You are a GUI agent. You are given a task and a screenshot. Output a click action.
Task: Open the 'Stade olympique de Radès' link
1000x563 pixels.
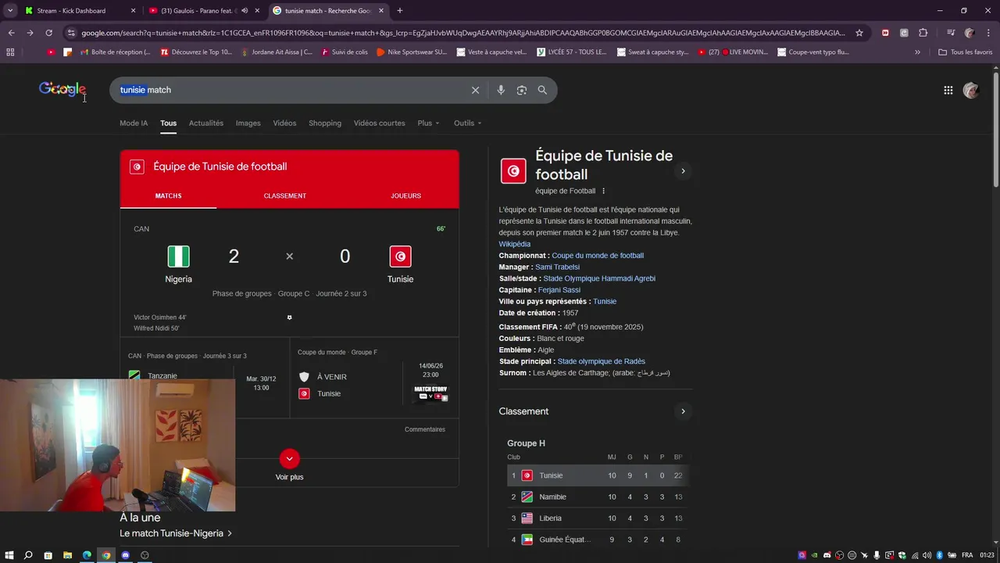[x=602, y=361]
